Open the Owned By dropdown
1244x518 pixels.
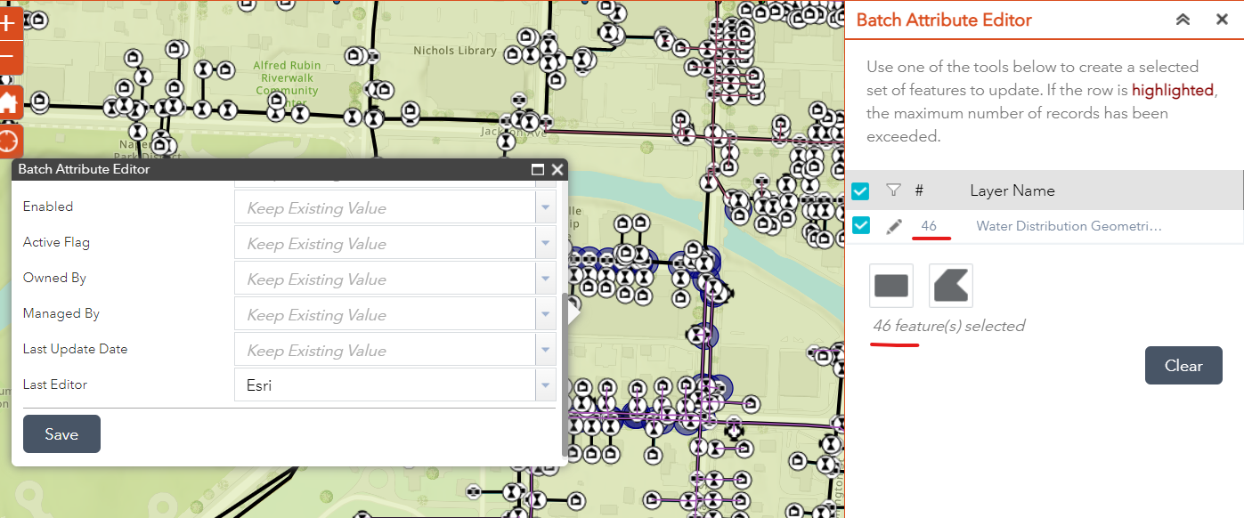pyautogui.click(x=546, y=278)
